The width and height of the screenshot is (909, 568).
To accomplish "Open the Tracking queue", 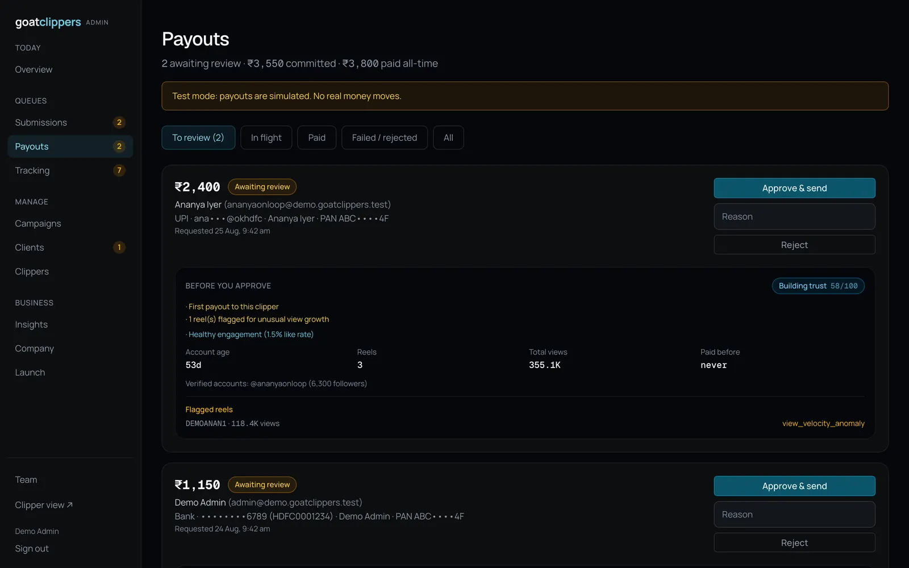I will (70, 170).
